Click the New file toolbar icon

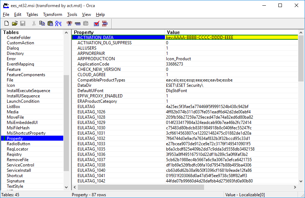click(x=6, y=23)
